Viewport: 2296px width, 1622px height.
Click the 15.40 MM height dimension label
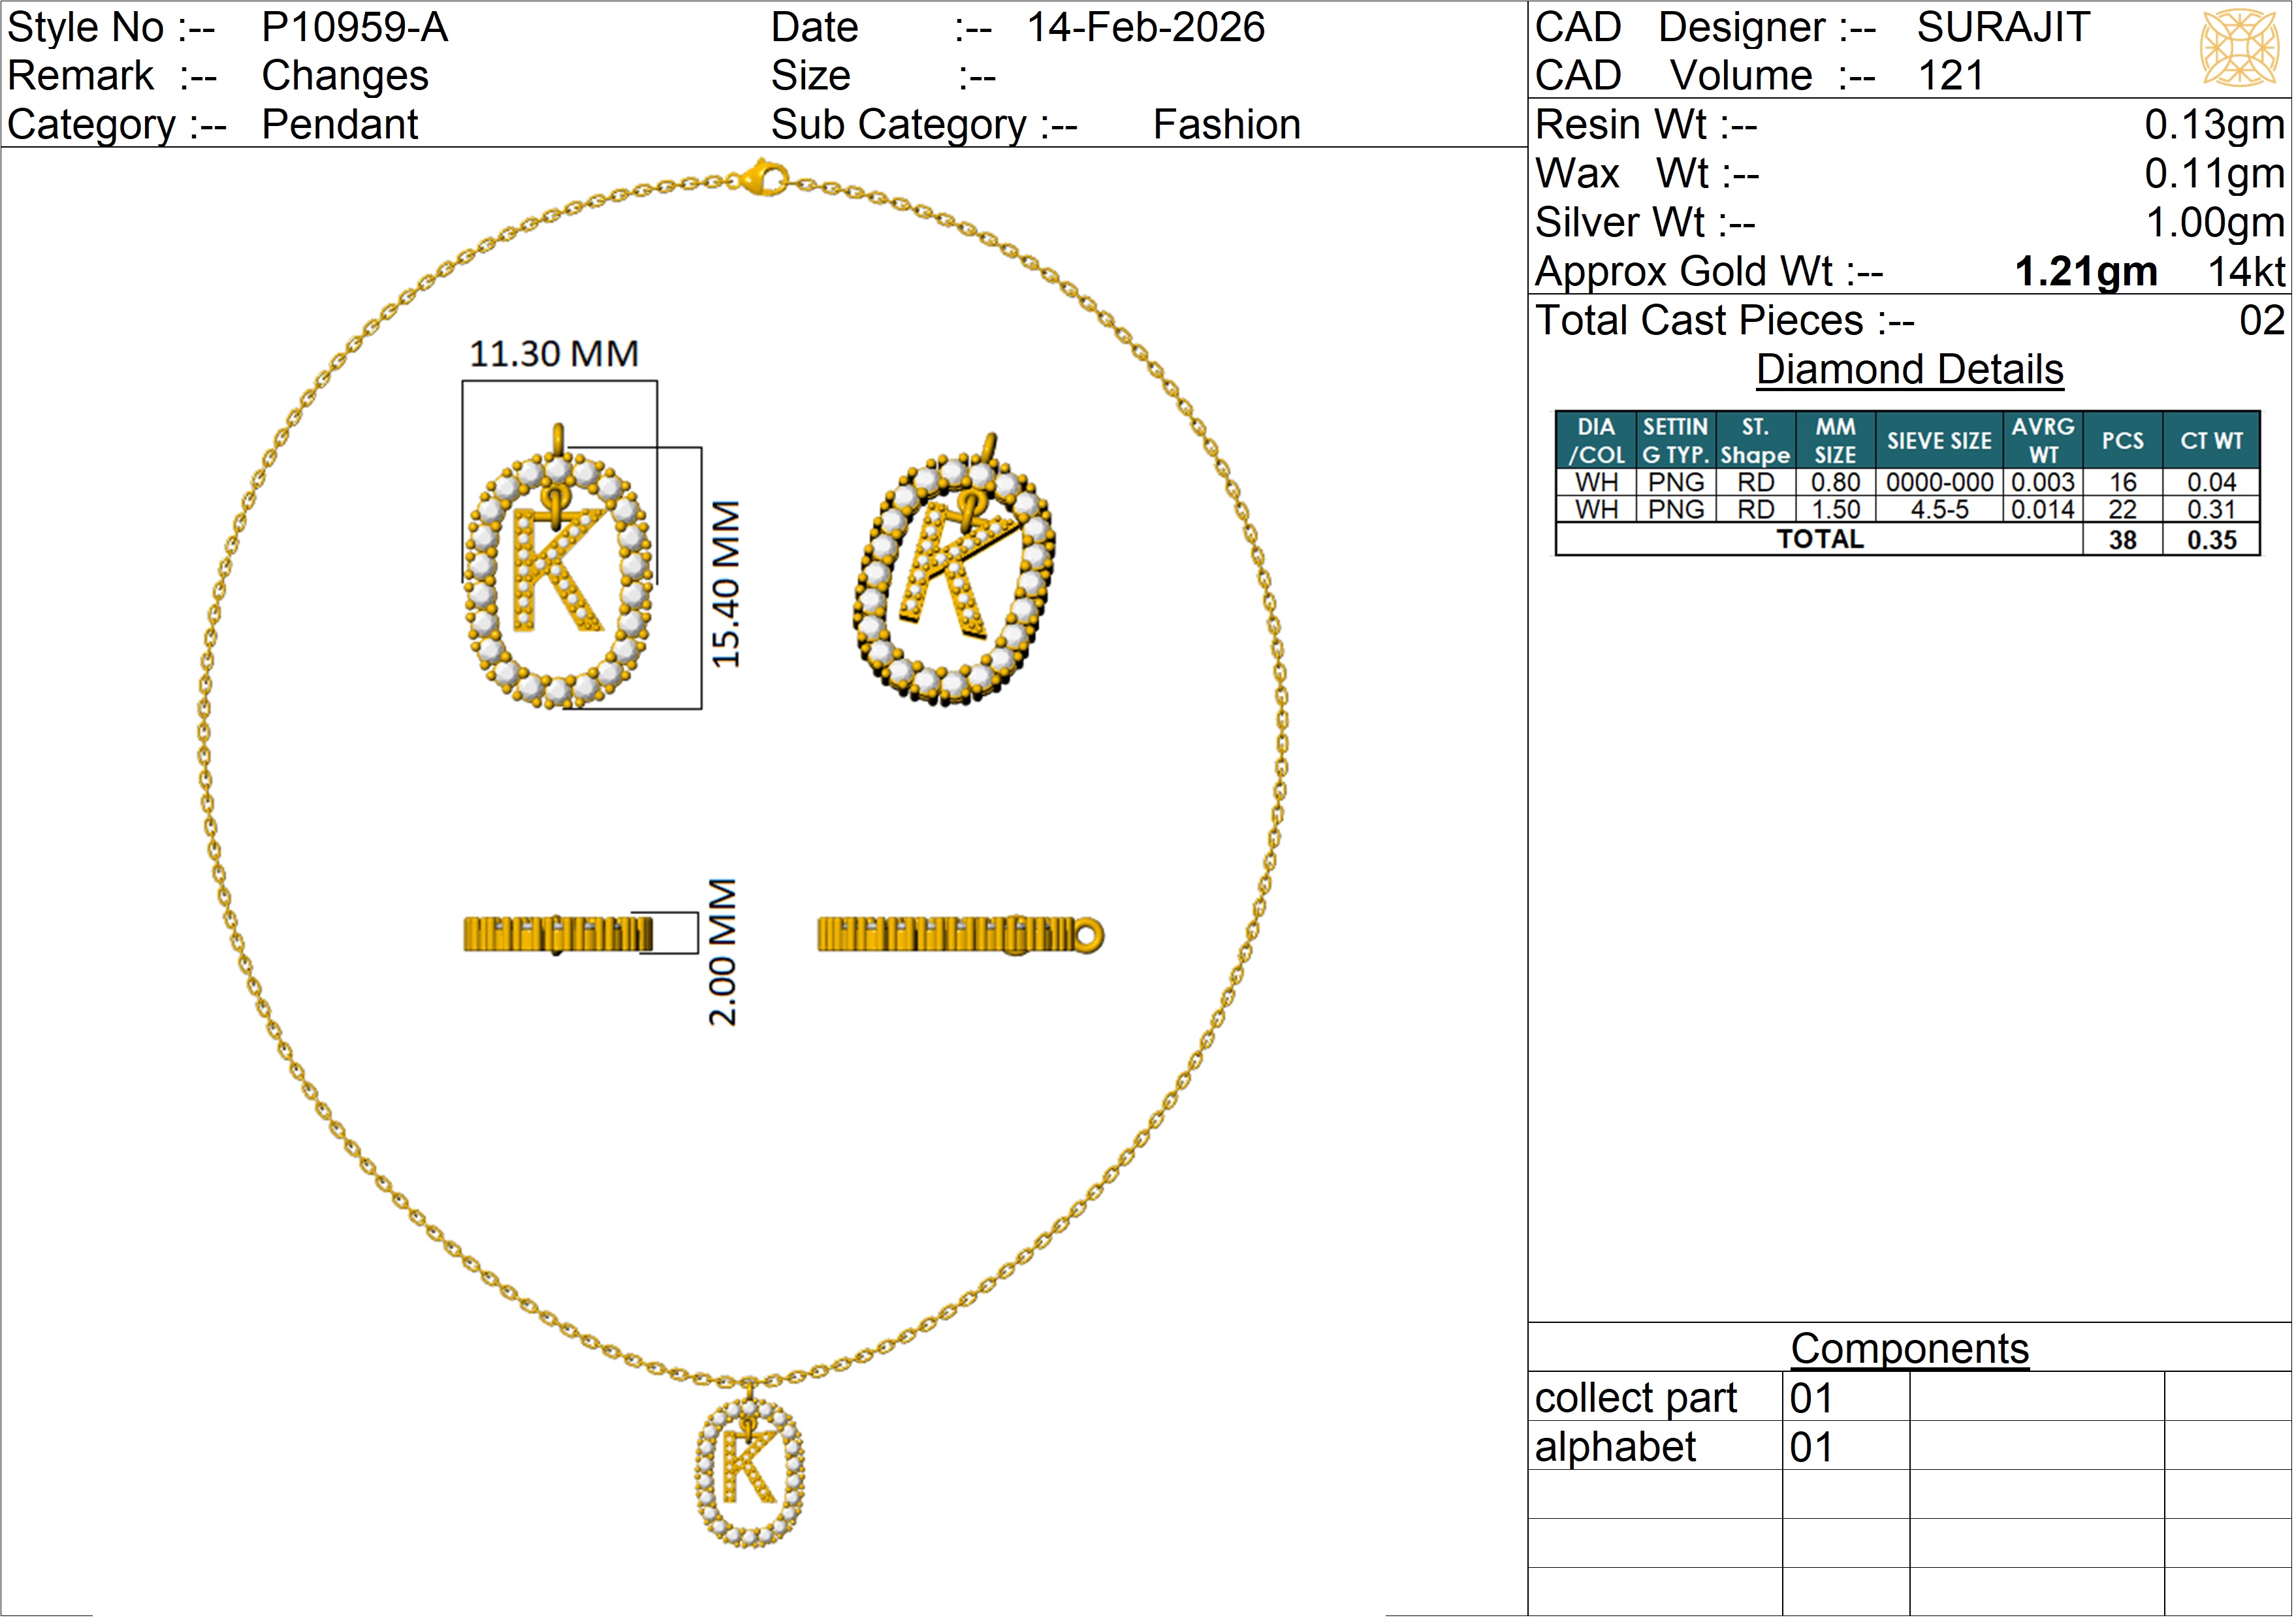coord(726,584)
